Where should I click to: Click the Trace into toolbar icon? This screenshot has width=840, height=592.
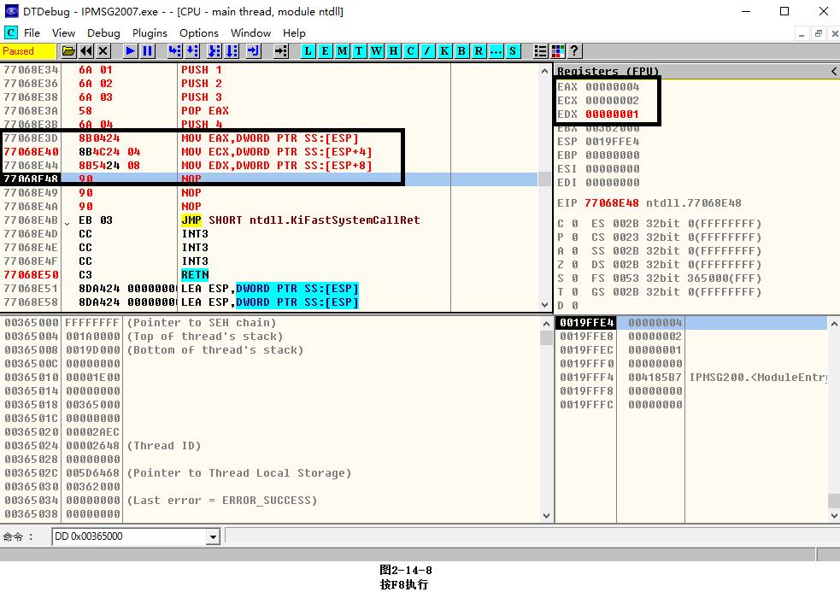click(214, 51)
